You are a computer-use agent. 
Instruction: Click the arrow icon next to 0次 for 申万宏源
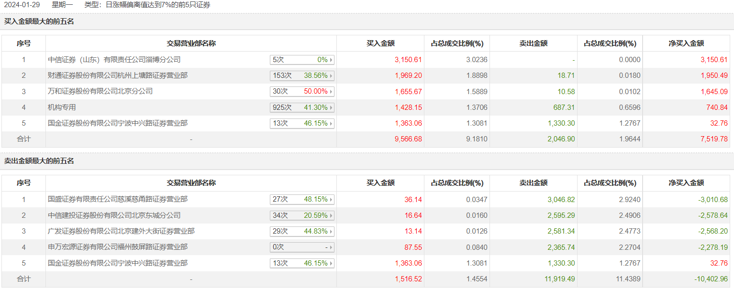[331, 247]
